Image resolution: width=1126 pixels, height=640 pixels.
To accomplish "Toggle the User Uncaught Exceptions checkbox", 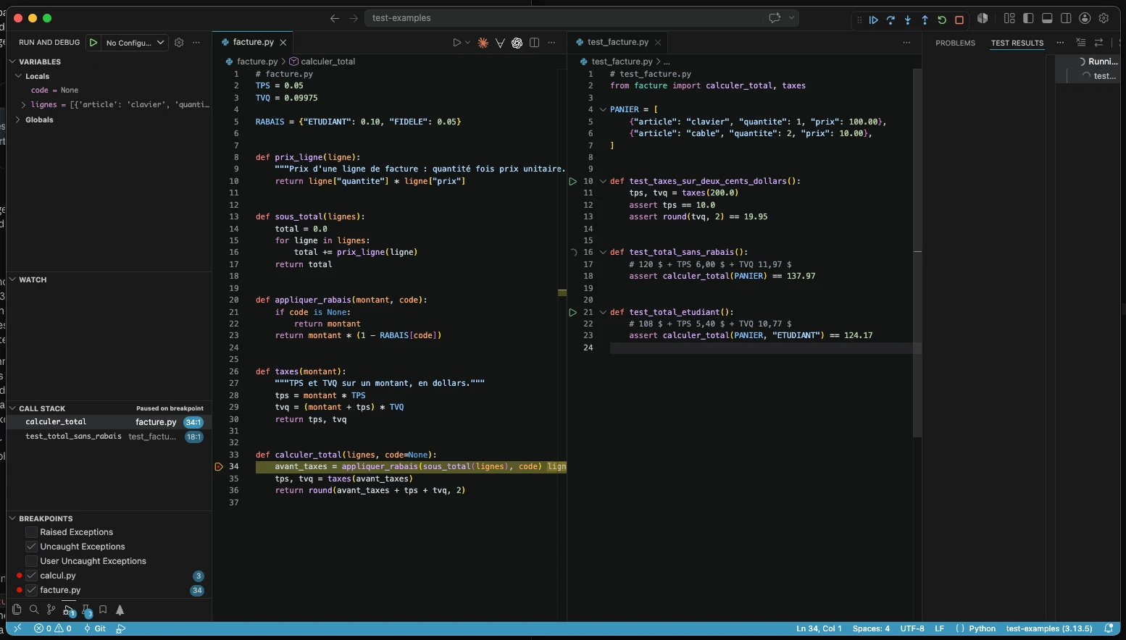I will coord(31,561).
